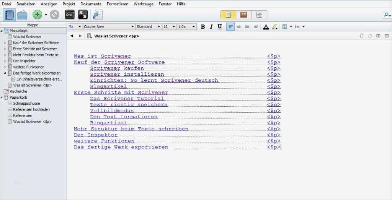Justify the text
392x200 pixels.
pos(247,26)
